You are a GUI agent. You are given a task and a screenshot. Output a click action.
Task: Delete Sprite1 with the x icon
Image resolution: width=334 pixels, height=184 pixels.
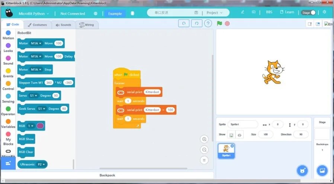tap(232, 146)
